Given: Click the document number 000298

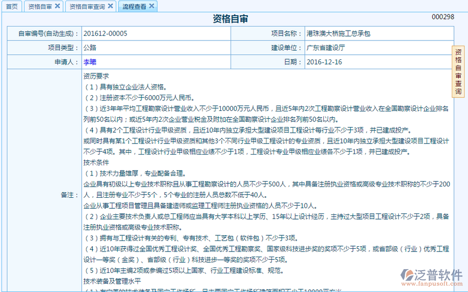Looking at the screenshot, I should pyautogui.click(x=443, y=17).
